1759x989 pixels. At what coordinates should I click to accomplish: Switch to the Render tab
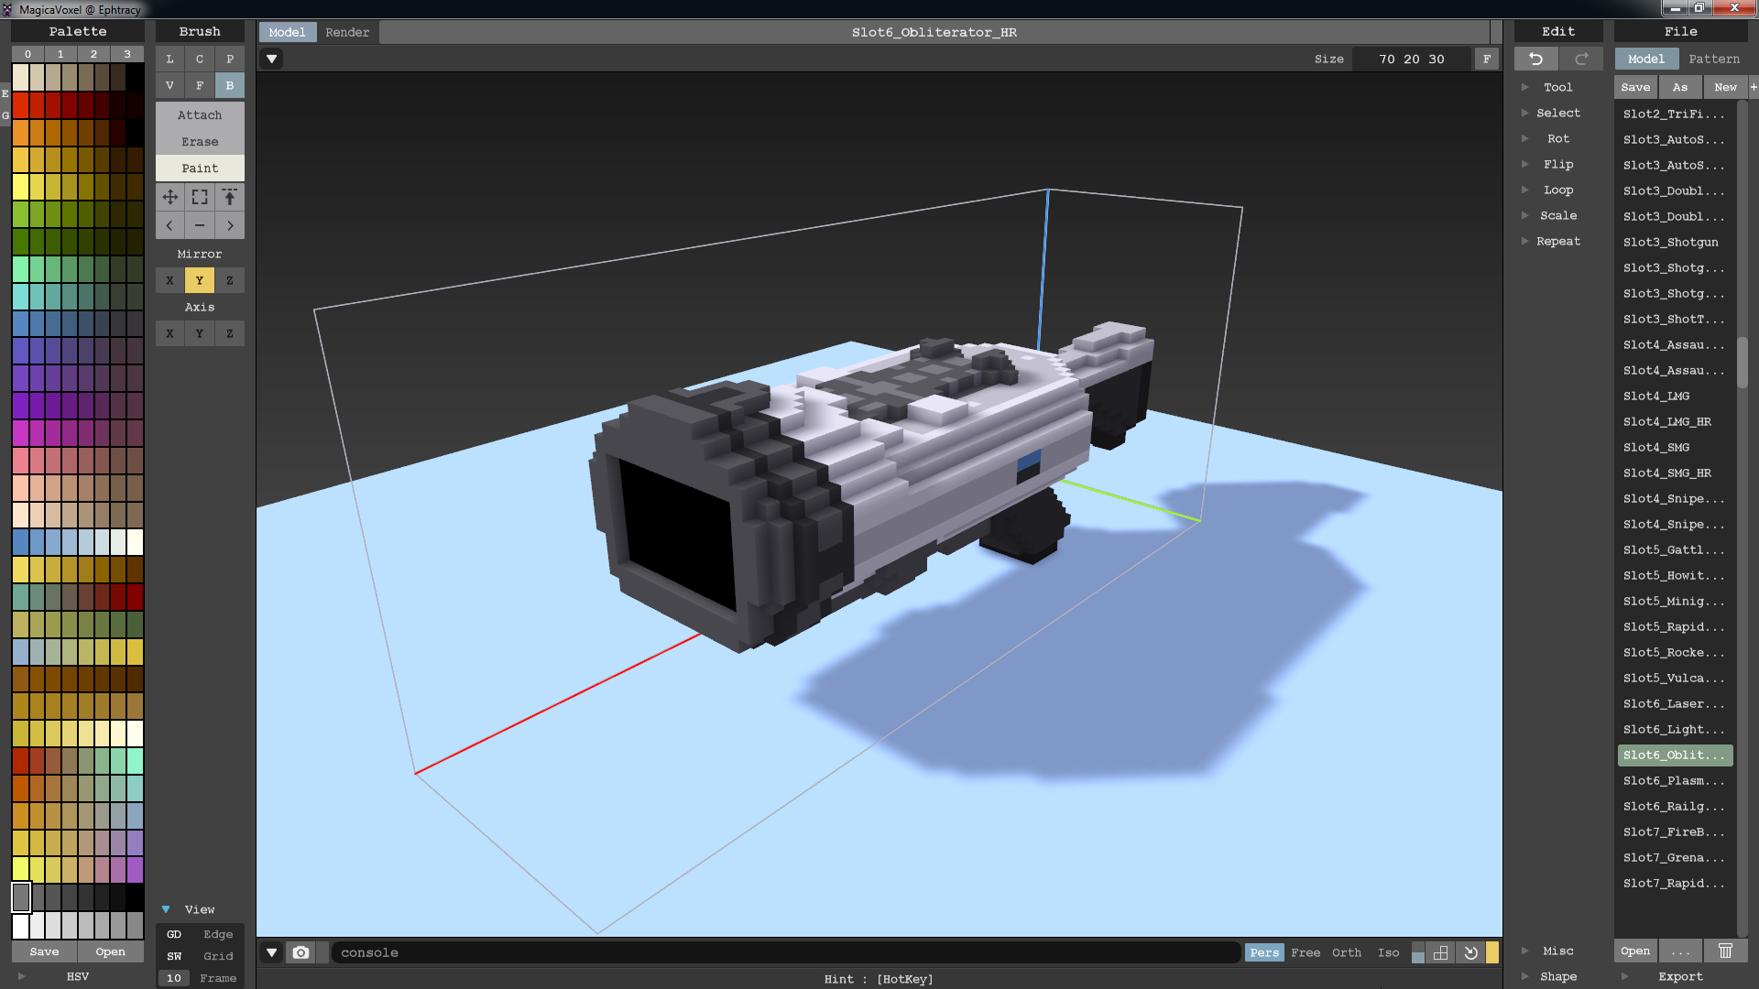346,31
